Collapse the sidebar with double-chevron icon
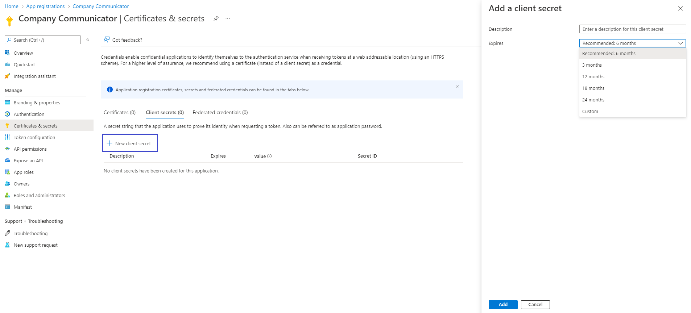Image resolution: width=691 pixels, height=313 pixels. point(88,40)
